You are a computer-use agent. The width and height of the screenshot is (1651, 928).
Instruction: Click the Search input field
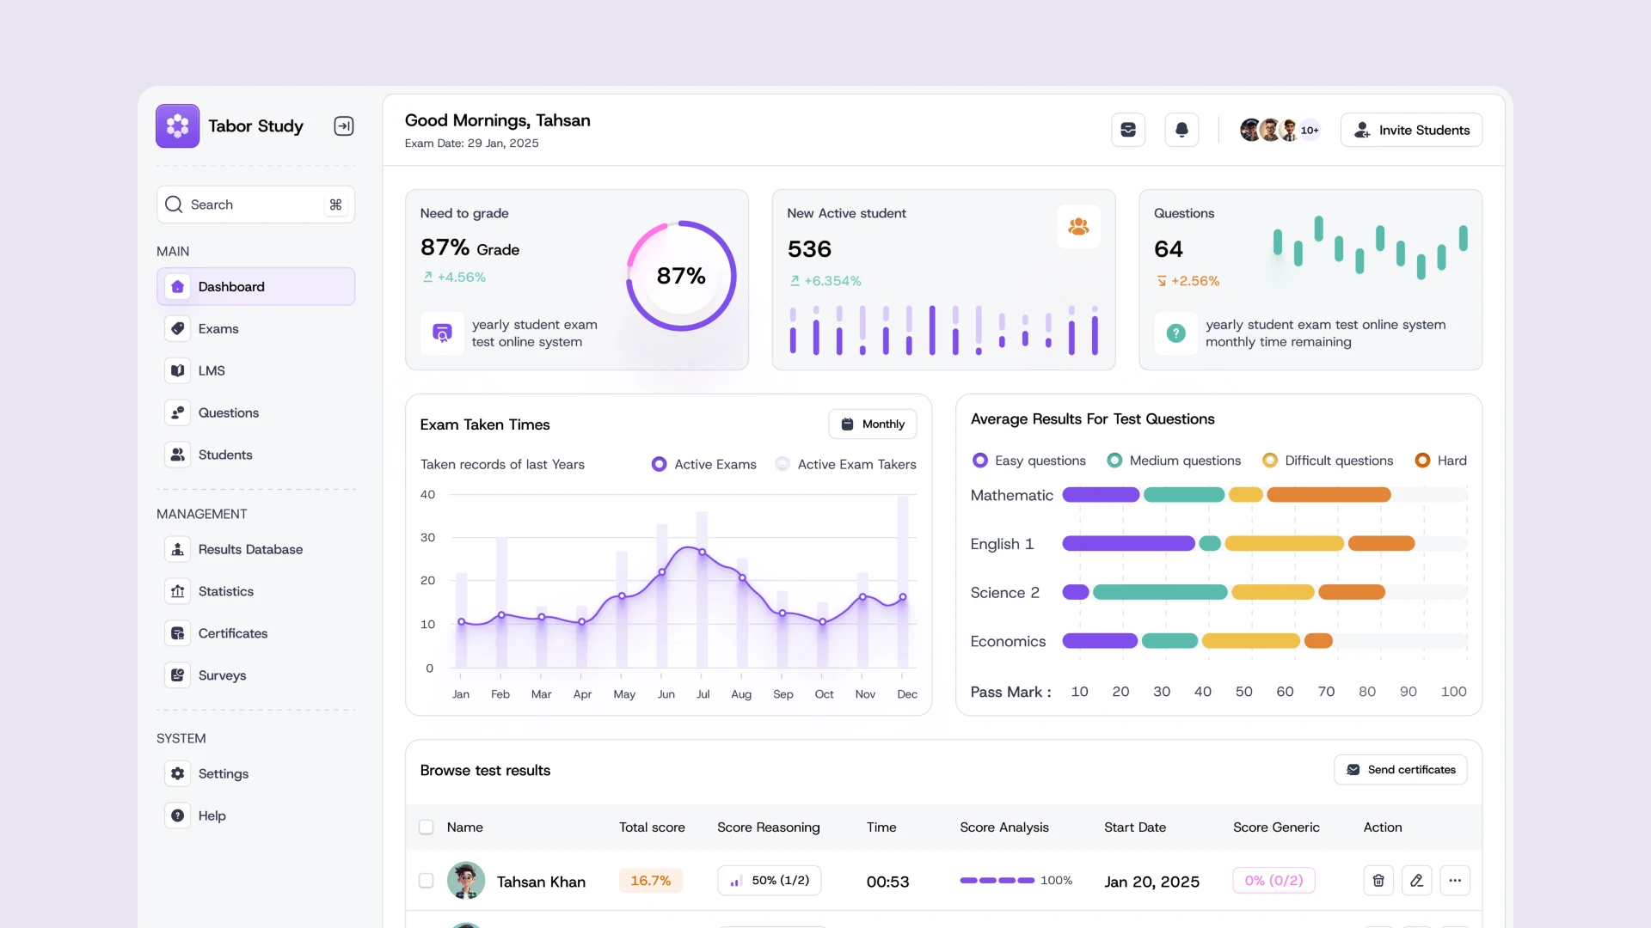click(255, 205)
